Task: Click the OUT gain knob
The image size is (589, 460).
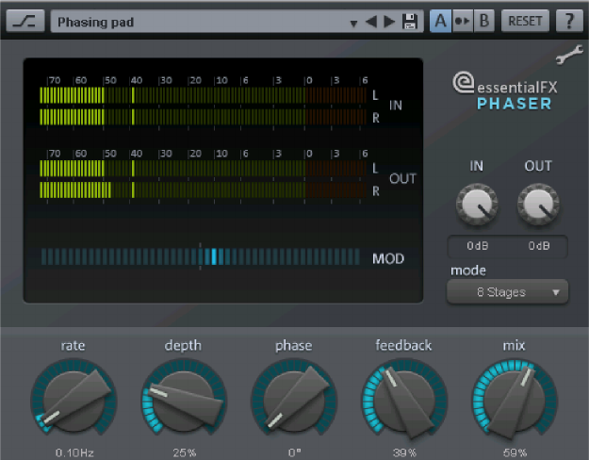Action: click(x=538, y=205)
